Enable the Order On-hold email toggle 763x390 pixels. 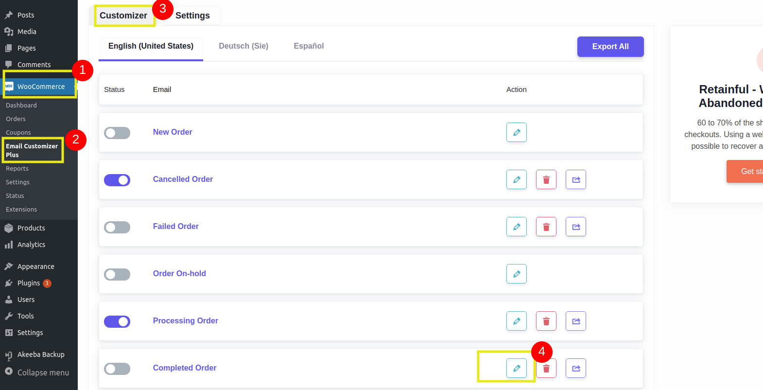[117, 275]
